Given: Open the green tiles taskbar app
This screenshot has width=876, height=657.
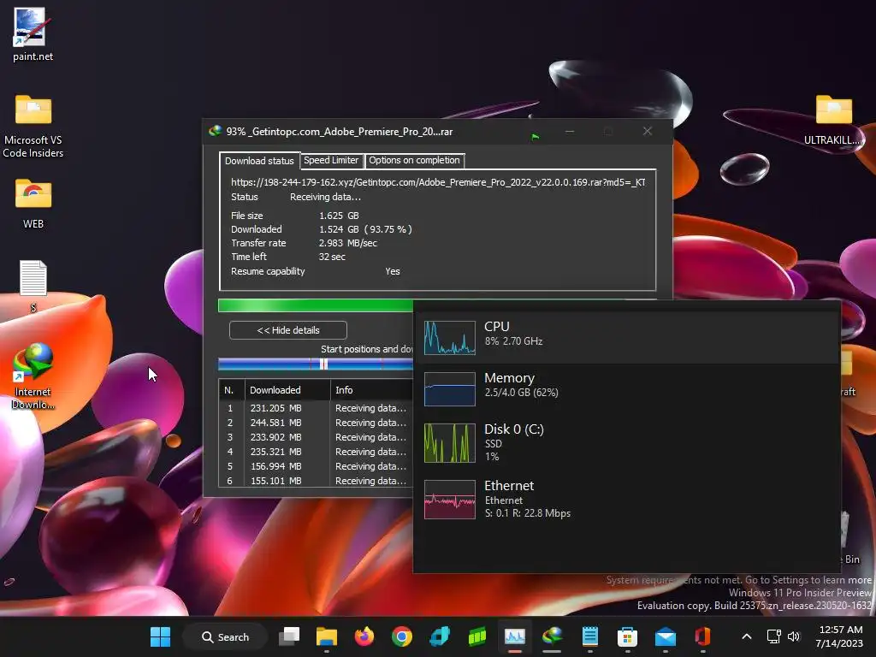Looking at the screenshot, I should [477, 636].
